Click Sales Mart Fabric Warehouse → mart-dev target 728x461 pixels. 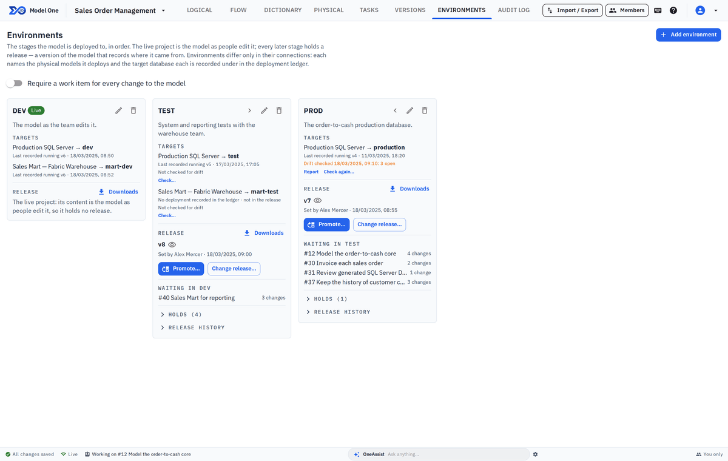[73, 166]
